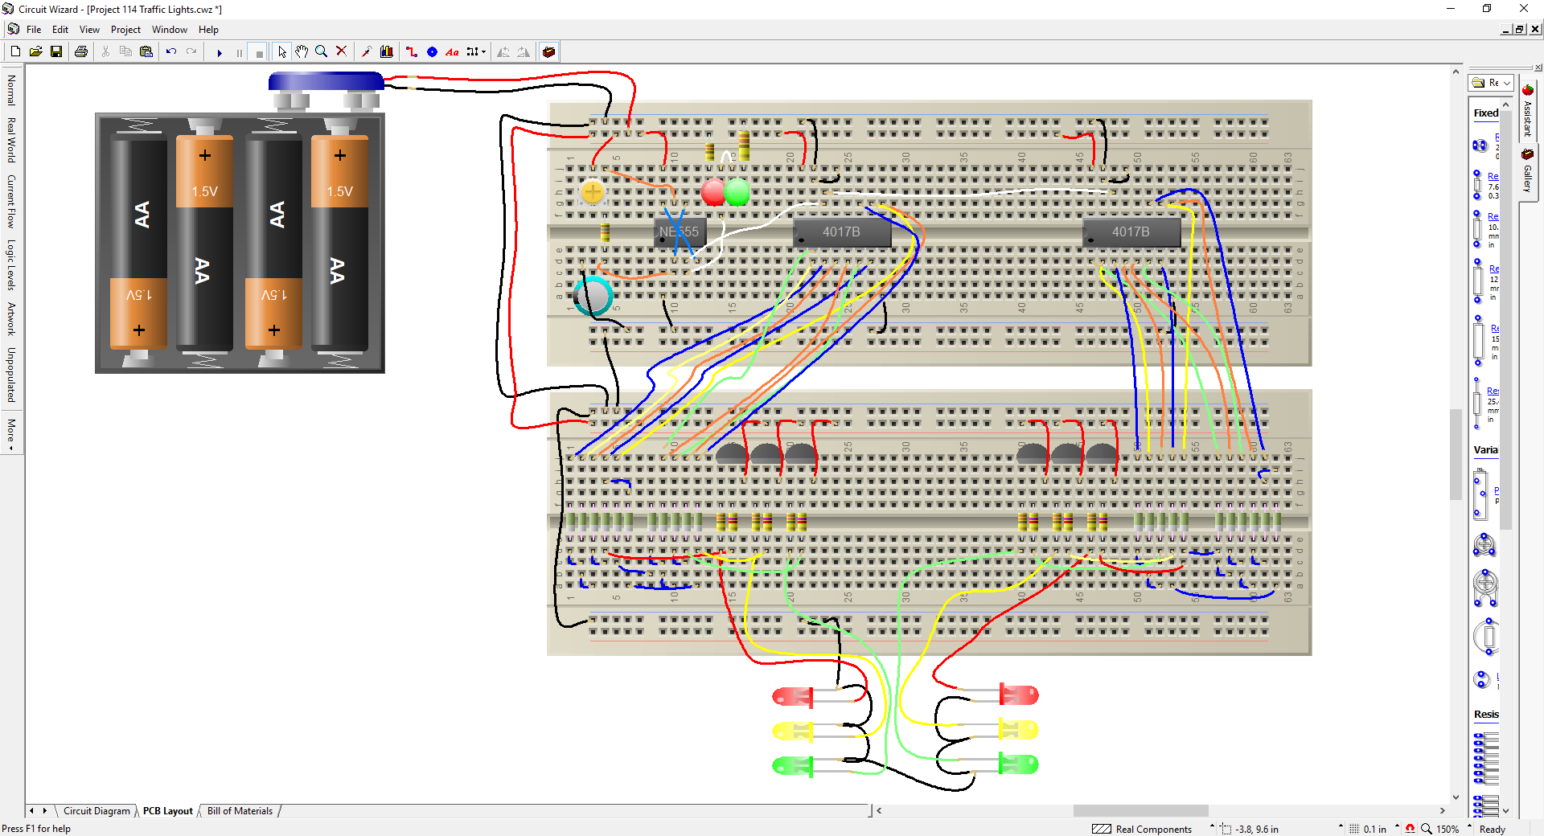1544x836 pixels.
Task: Pick the Probe tool from the toolbar
Action: (367, 51)
